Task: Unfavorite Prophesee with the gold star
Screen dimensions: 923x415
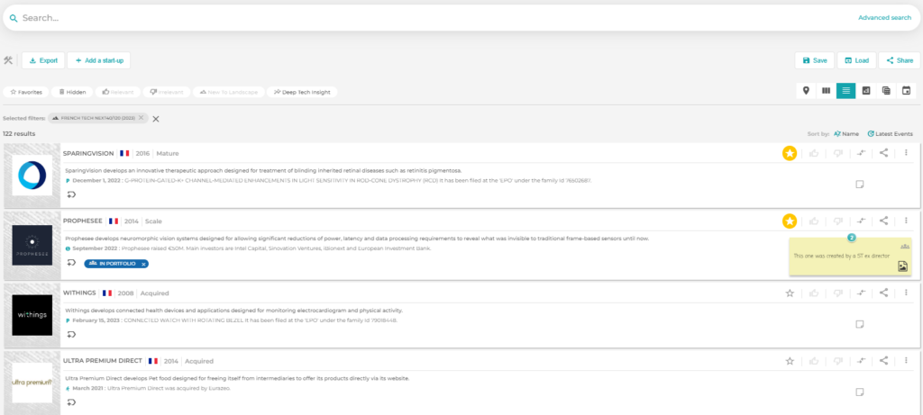Action: pos(790,221)
